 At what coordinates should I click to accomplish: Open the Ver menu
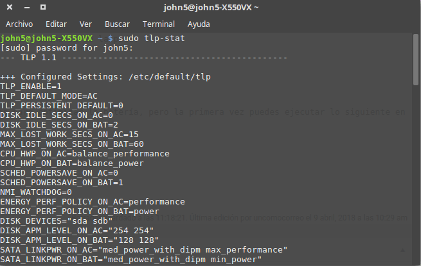85,24
